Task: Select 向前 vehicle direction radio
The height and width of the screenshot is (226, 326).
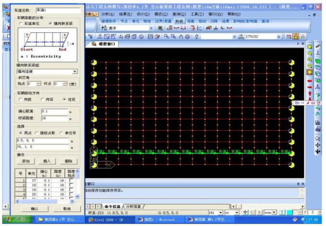Action: tap(20, 99)
